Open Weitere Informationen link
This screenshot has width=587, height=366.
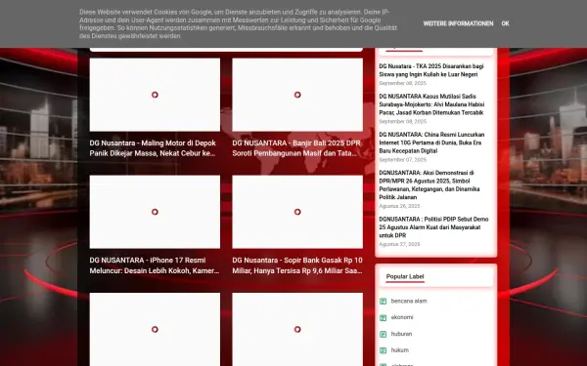458,23
